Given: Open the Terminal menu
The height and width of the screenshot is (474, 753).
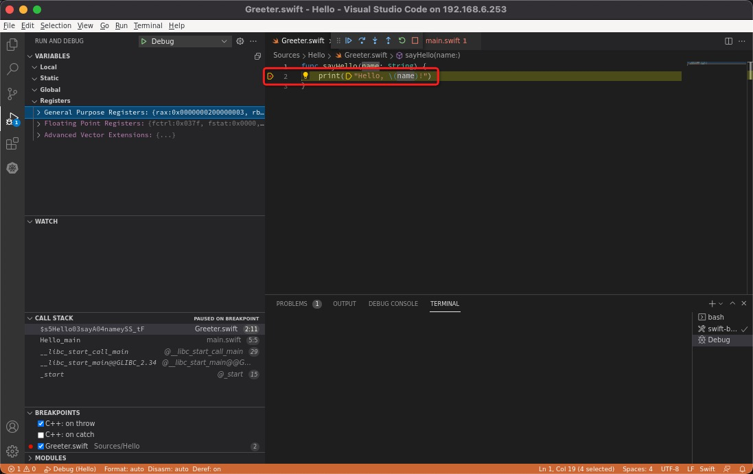Looking at the screenshot, I should click(x=148, y=25).
